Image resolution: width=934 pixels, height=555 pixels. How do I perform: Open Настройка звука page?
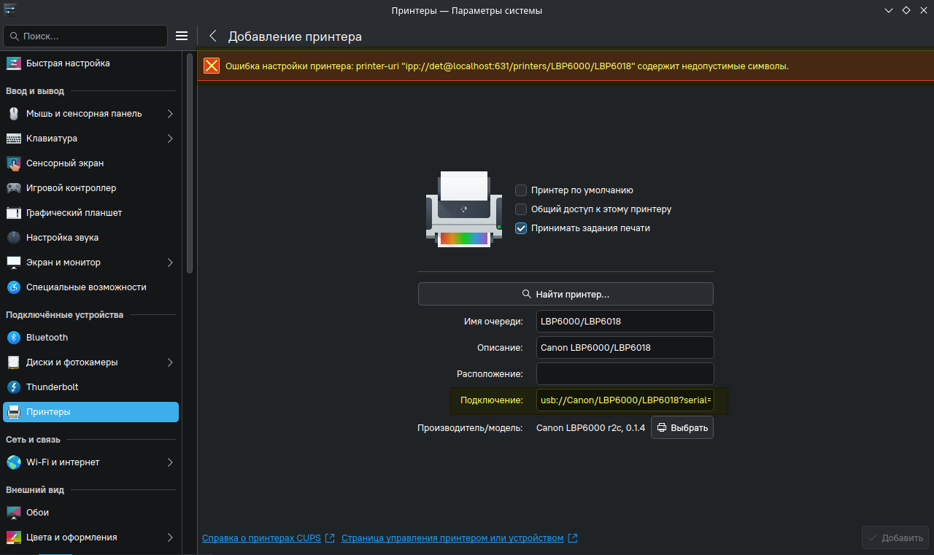coord(91,238)
